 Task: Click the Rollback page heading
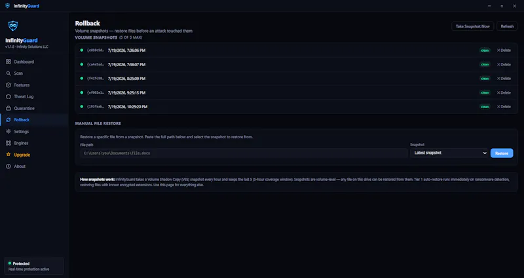88,23
